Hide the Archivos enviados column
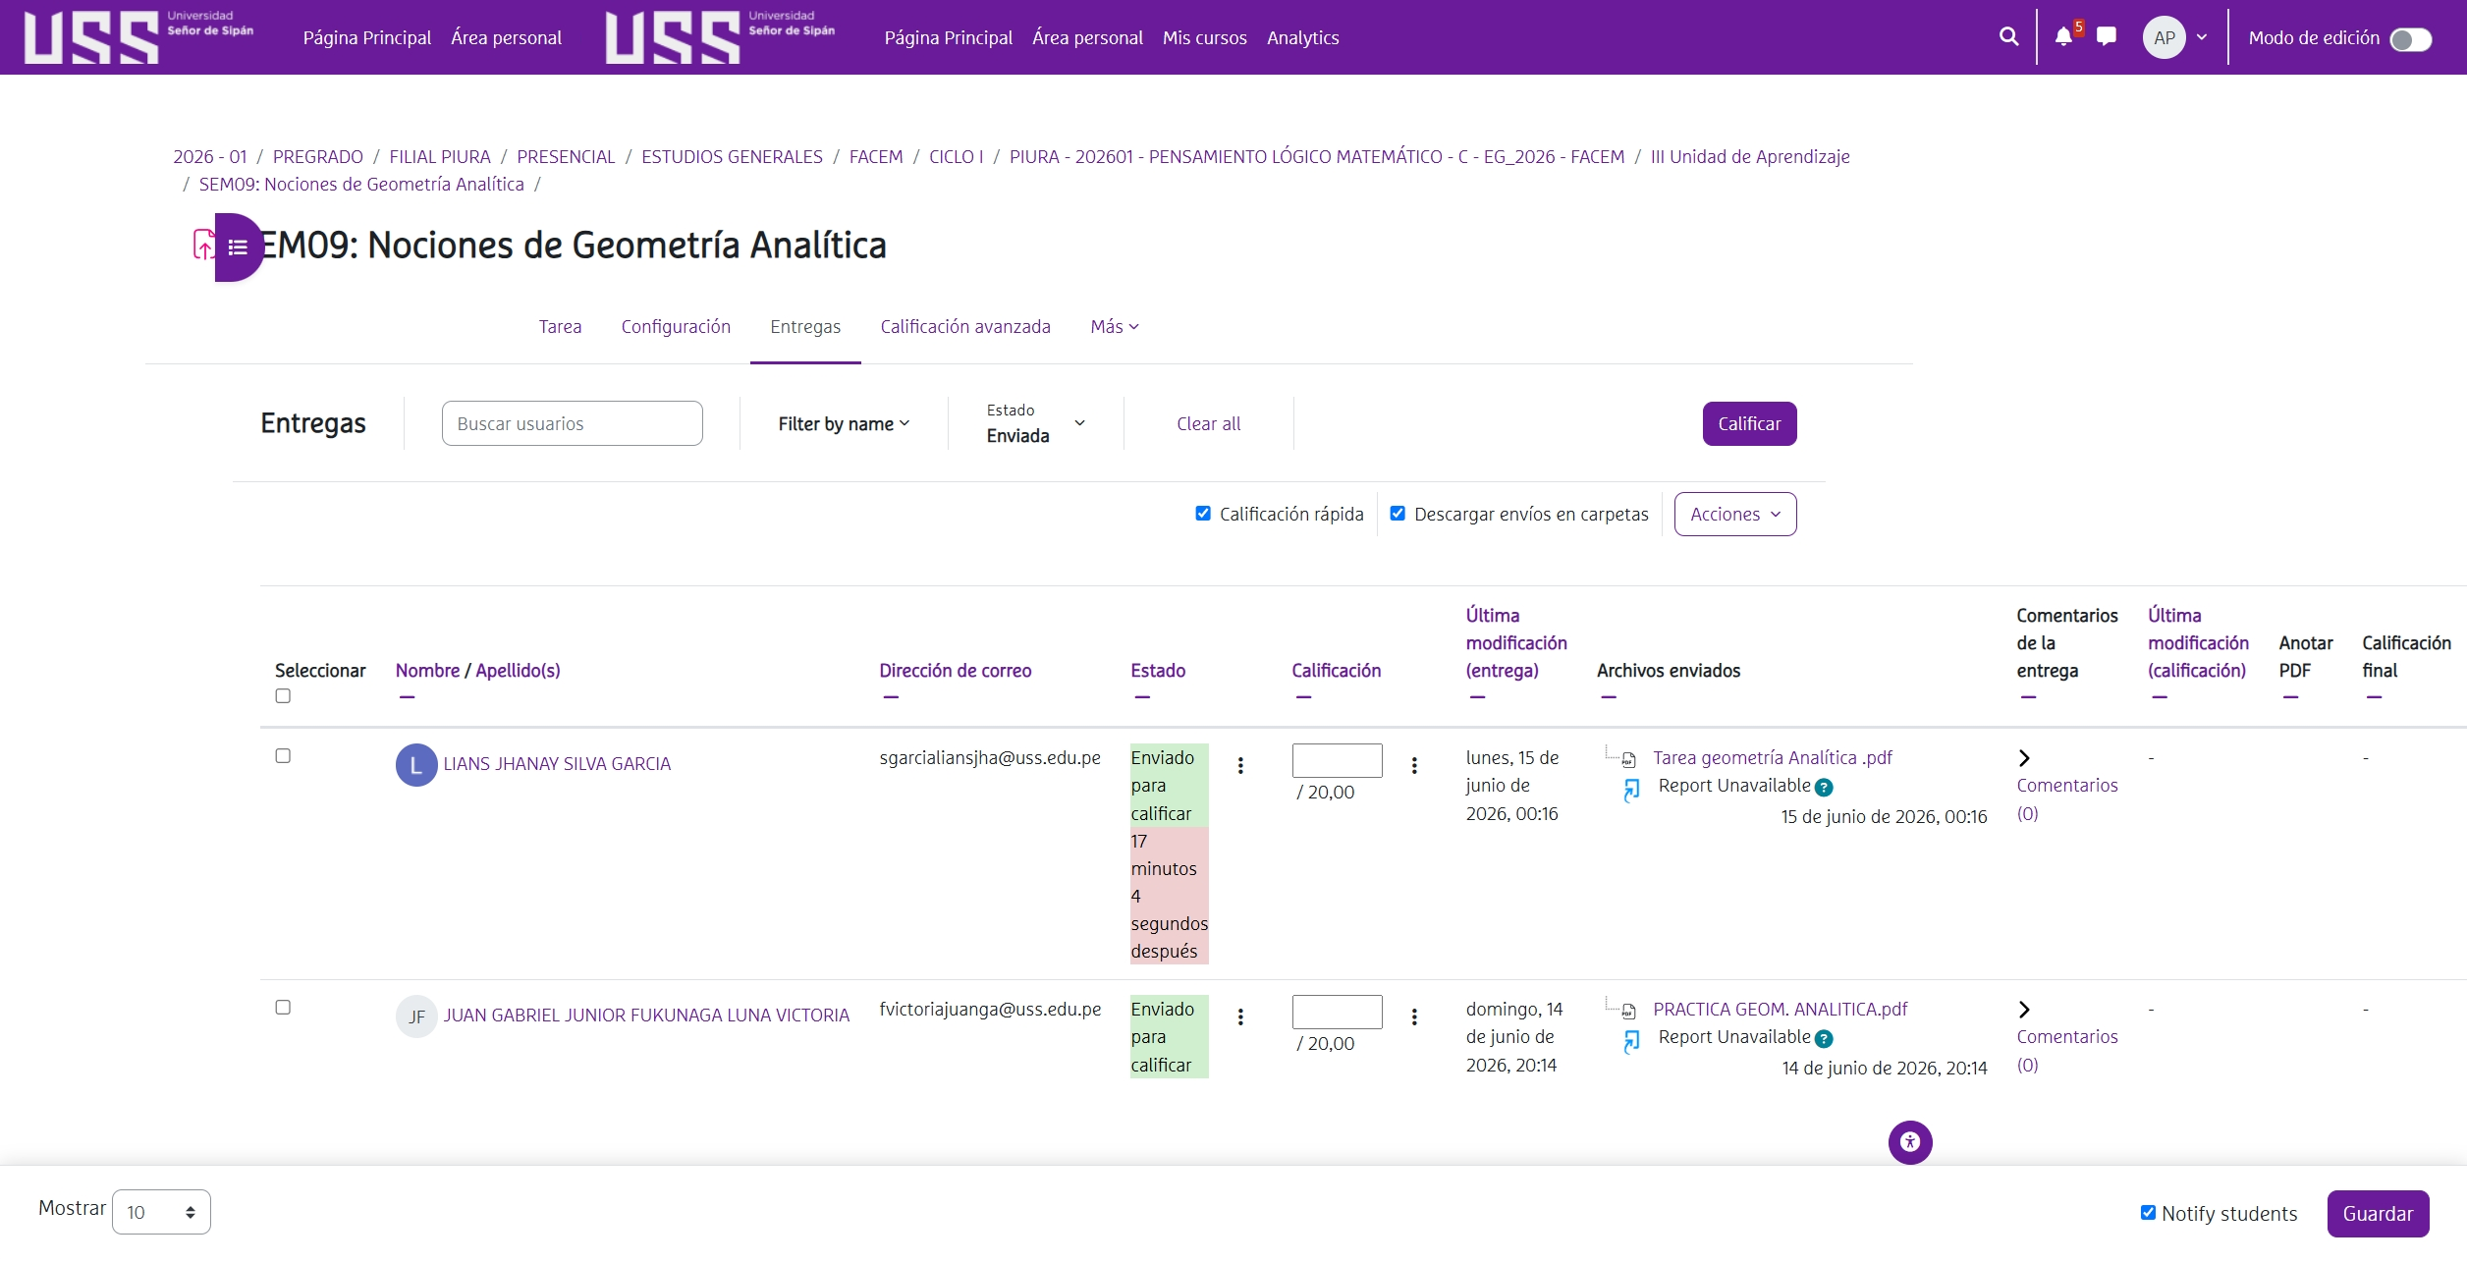The image size is (2467, 1263). 1609,697
